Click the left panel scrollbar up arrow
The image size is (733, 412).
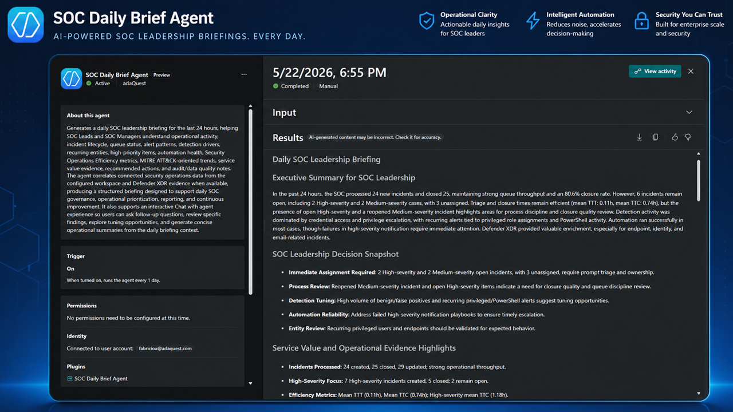click(250, 106)
